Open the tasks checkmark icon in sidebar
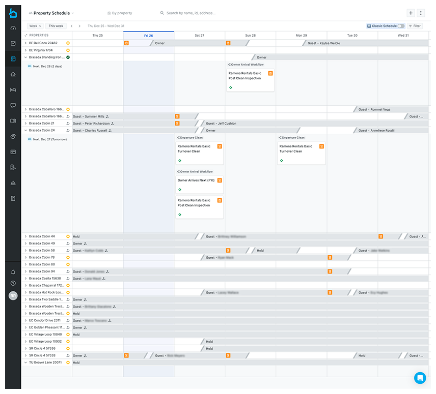The image size is (436, 394). coord(13,43)
